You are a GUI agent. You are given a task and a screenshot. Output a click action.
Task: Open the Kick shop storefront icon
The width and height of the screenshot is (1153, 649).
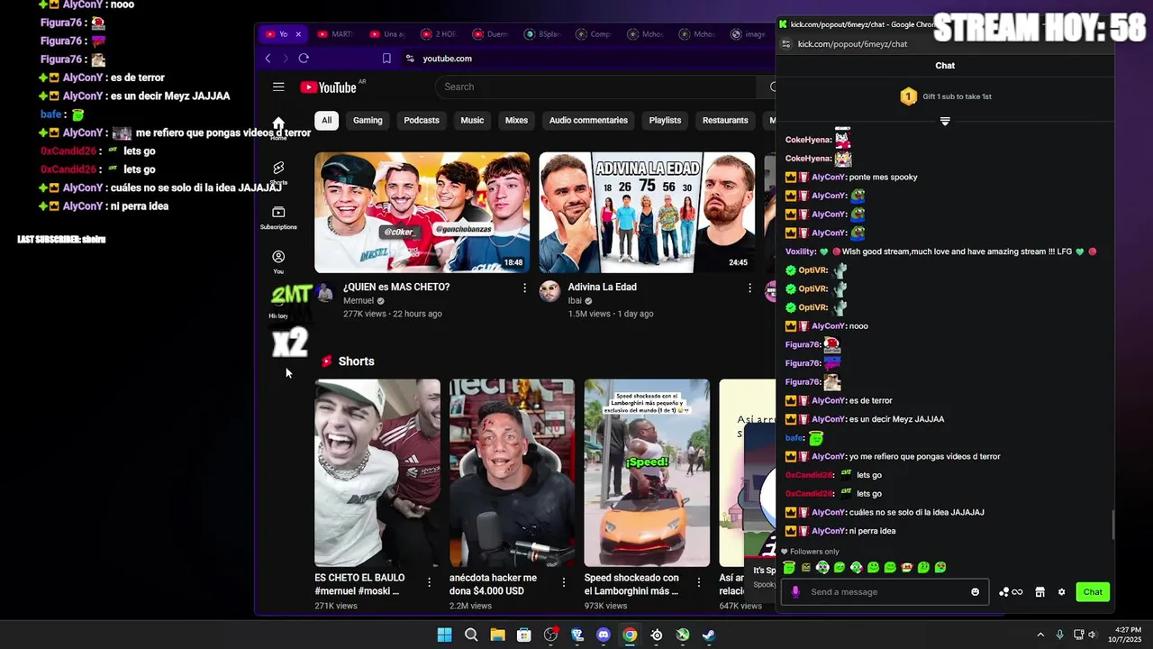[1040, 592]
